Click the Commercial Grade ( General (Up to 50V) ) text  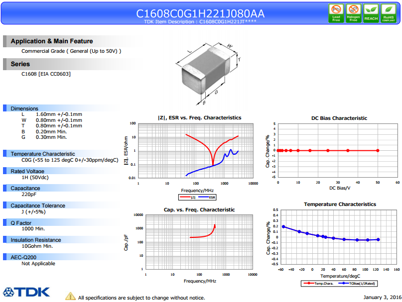pyautogui.click(x=71, y=51)
